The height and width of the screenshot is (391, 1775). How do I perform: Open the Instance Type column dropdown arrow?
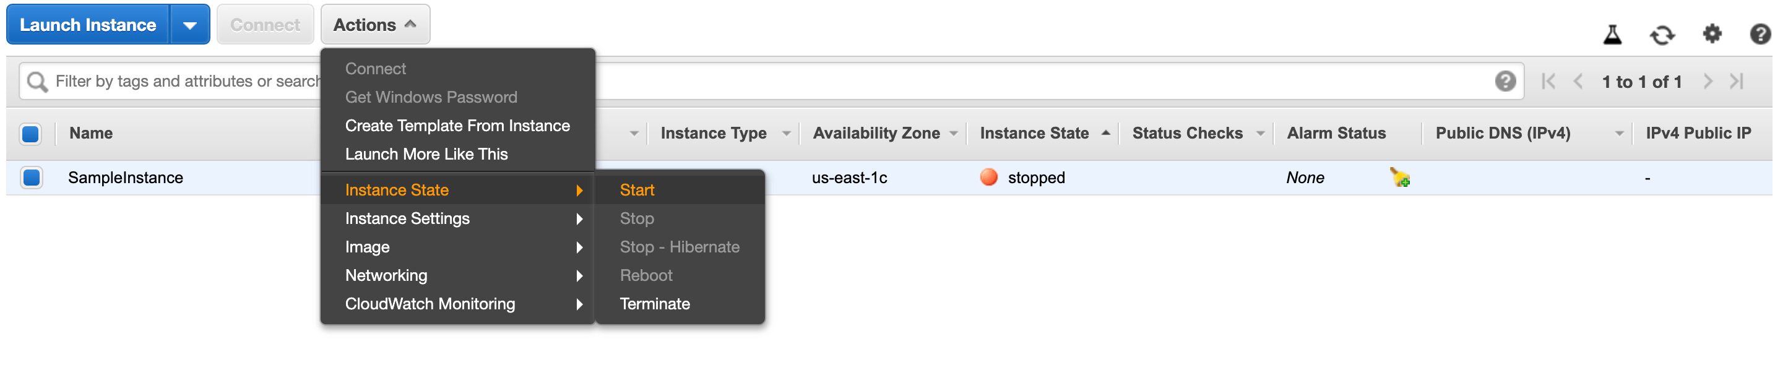[785, 134]
